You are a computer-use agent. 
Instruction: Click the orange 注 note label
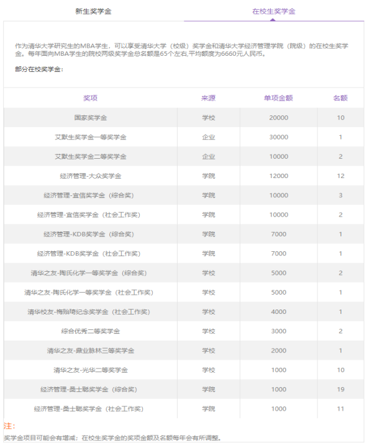click(9, 426)
